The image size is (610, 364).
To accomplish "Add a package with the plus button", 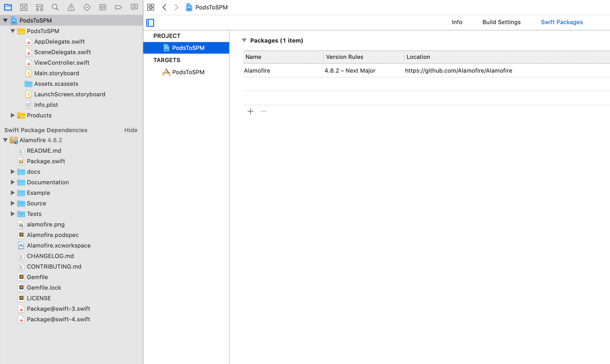I will 250,111.
